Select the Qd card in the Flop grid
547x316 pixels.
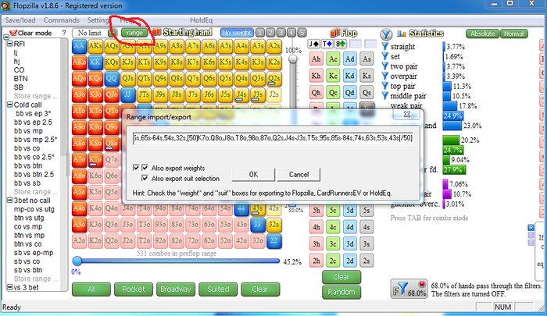coord(349,93)
